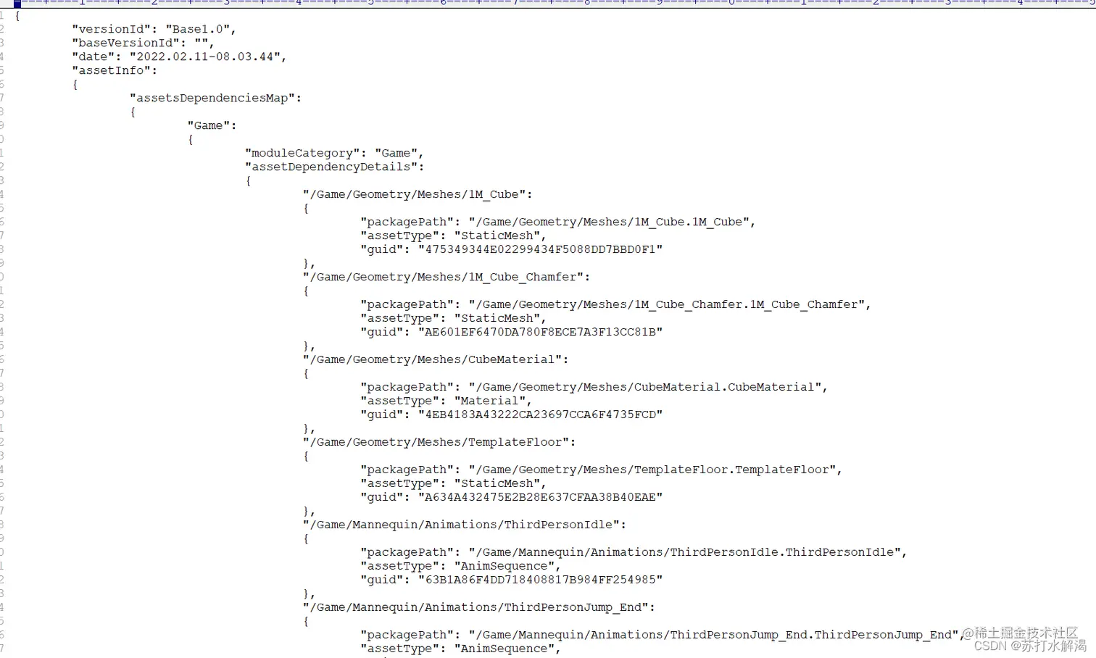Select guid "AE601EF6470DA780F8ECE7A3F13CC81B"
The height and width of the screenshot is (658, 1096).
(x=540, y=333)
